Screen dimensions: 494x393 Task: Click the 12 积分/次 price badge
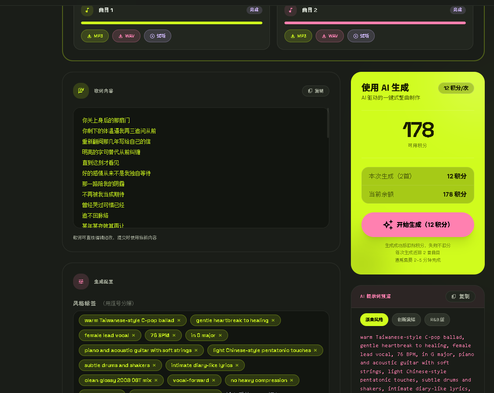[456, 88]
